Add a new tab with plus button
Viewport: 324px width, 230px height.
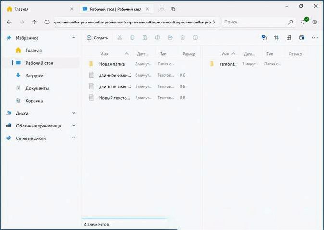coord(162,9)
